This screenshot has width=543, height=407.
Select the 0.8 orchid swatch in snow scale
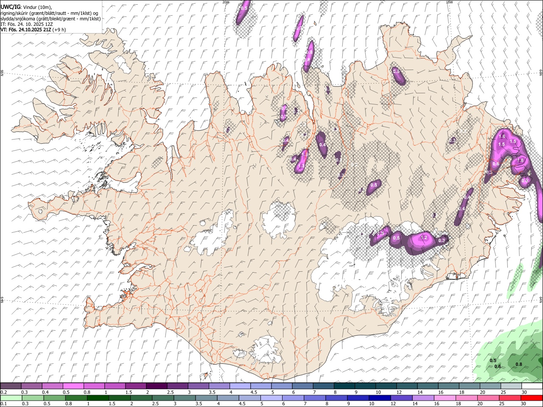[x=94, y=386]
